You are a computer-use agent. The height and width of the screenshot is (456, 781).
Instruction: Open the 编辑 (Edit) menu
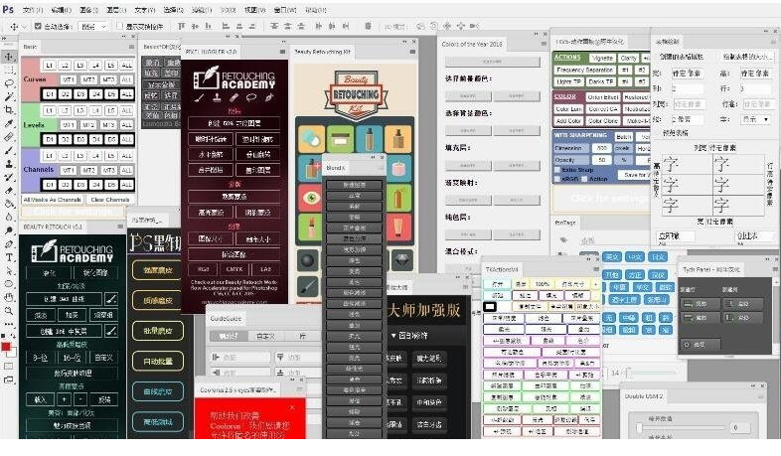pyautogui.click(x=62, y=10)
